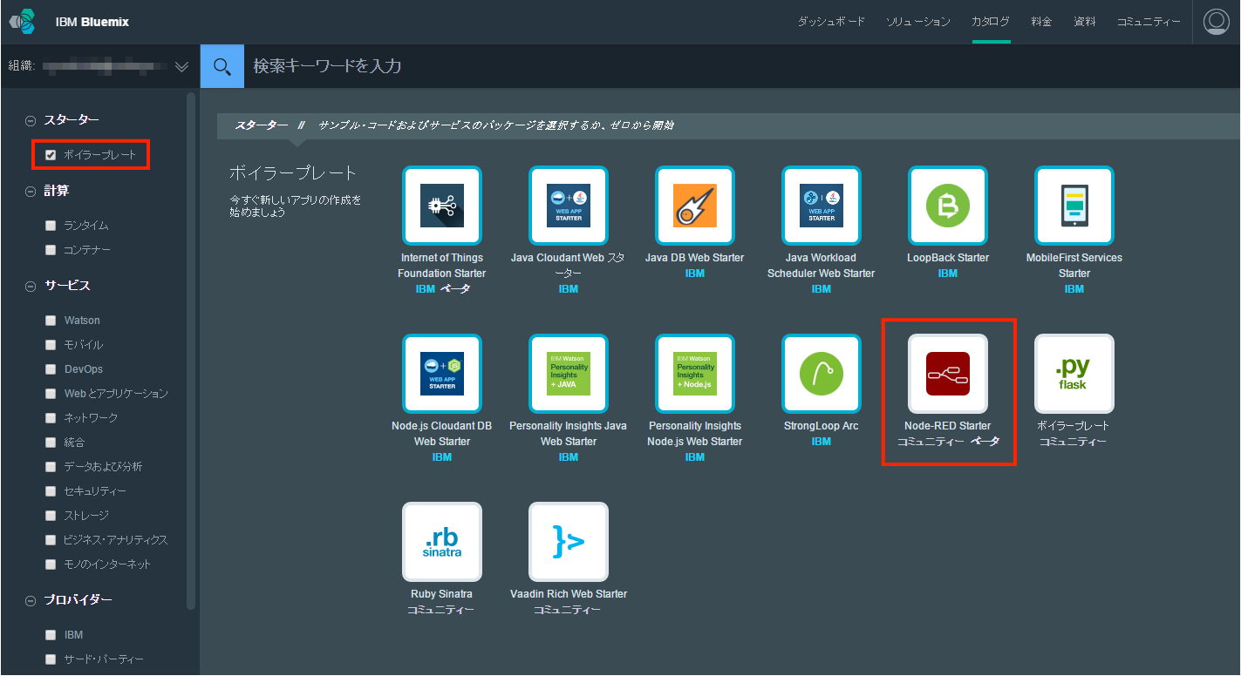Check the ランタイム filter checkbox

click(x=51, y=226)
